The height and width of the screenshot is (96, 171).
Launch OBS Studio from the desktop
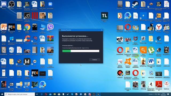(x=11, y=5)
